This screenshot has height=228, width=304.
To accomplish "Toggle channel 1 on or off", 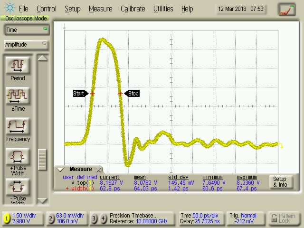I will pyautogui.click(x=7, y=218).
